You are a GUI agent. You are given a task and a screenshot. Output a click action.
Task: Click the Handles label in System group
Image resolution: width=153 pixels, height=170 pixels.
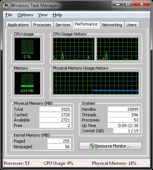pyautogui.click(x=89, y=109)
